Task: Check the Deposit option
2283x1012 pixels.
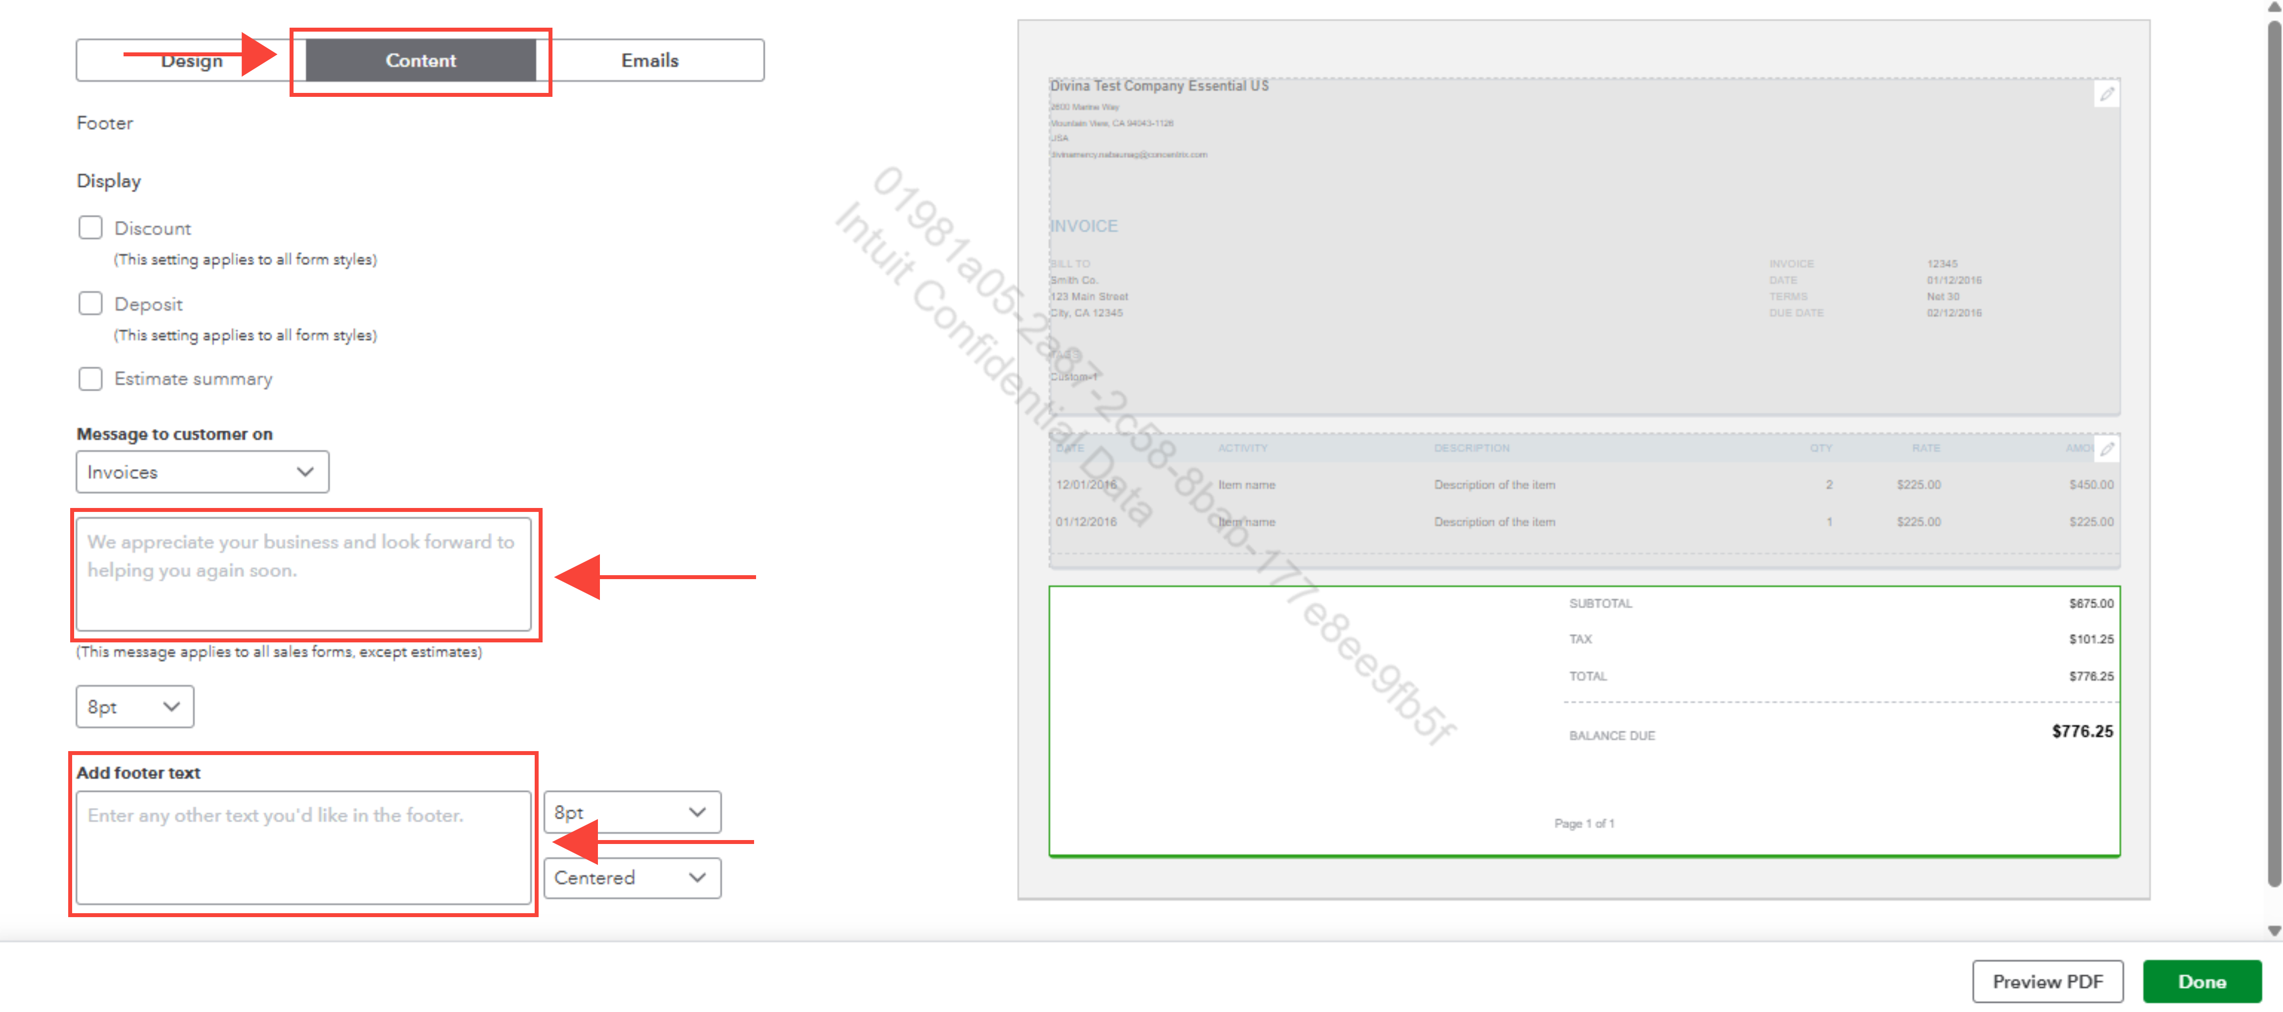Action: 90,303
